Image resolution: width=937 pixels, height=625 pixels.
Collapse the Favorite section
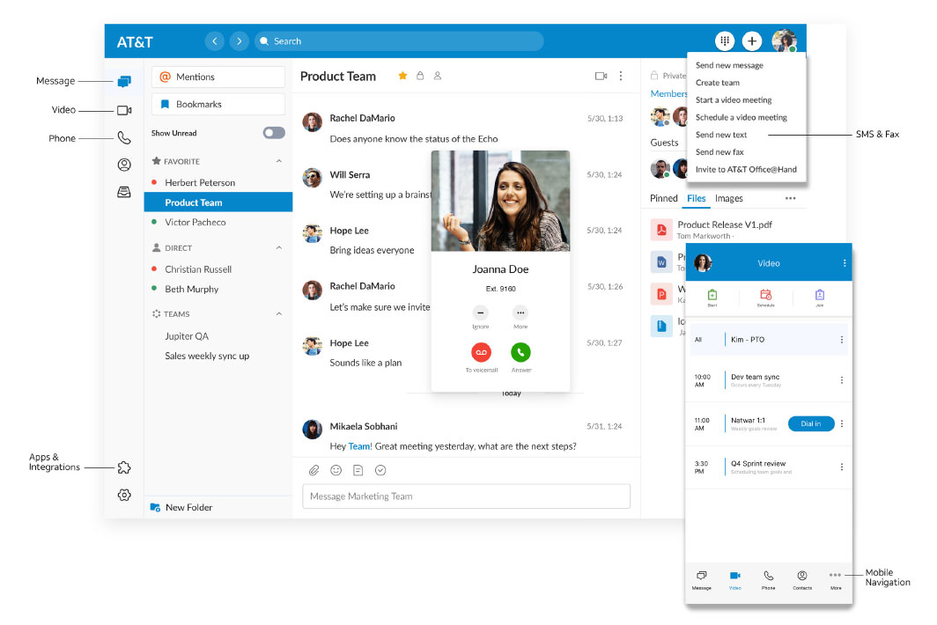279,162
